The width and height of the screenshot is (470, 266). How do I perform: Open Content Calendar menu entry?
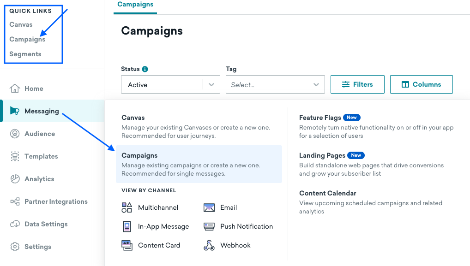coord(328,193)
